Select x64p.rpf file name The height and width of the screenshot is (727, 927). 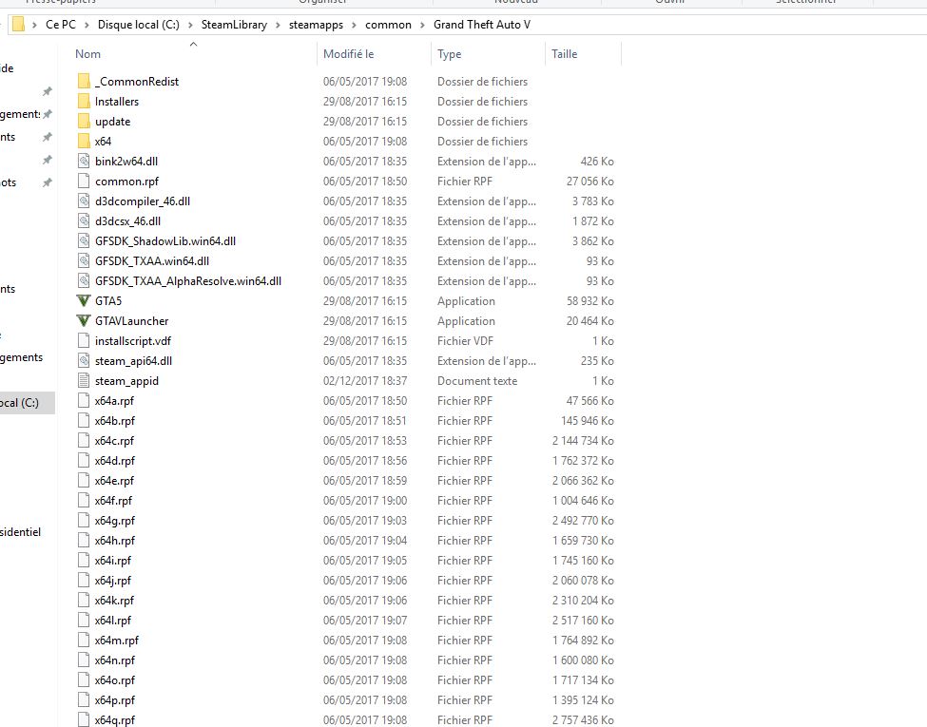point(115,699)
